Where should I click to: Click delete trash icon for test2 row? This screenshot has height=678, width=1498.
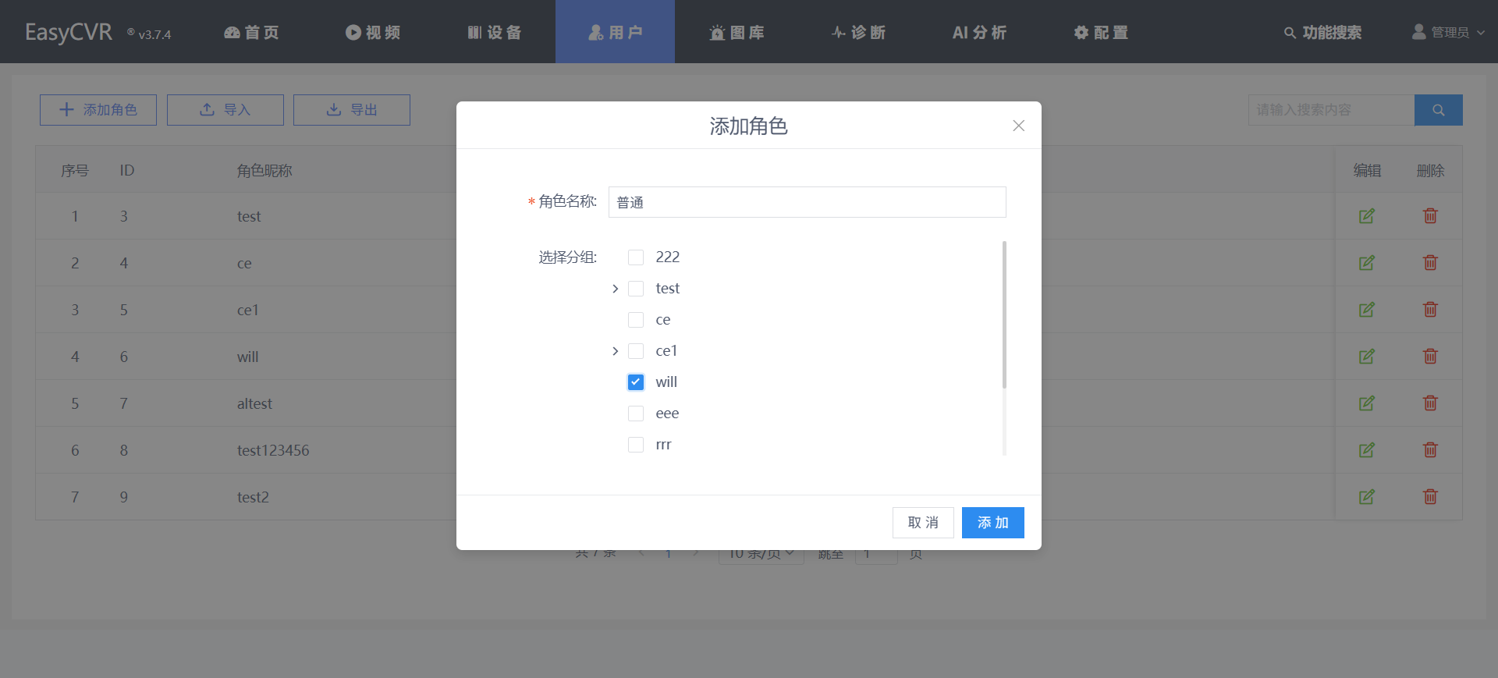point(1430,497)
